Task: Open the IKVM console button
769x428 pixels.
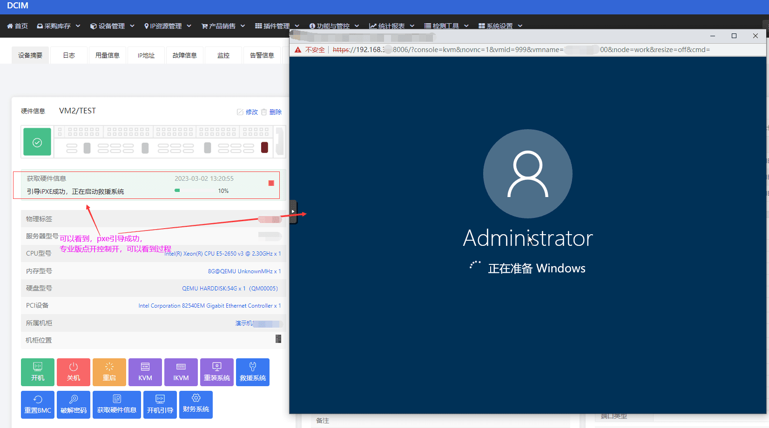Action: click(x=181, y=372)
